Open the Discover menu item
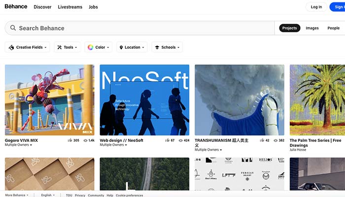This screenshot has height=197, width=345. [42, 7]
